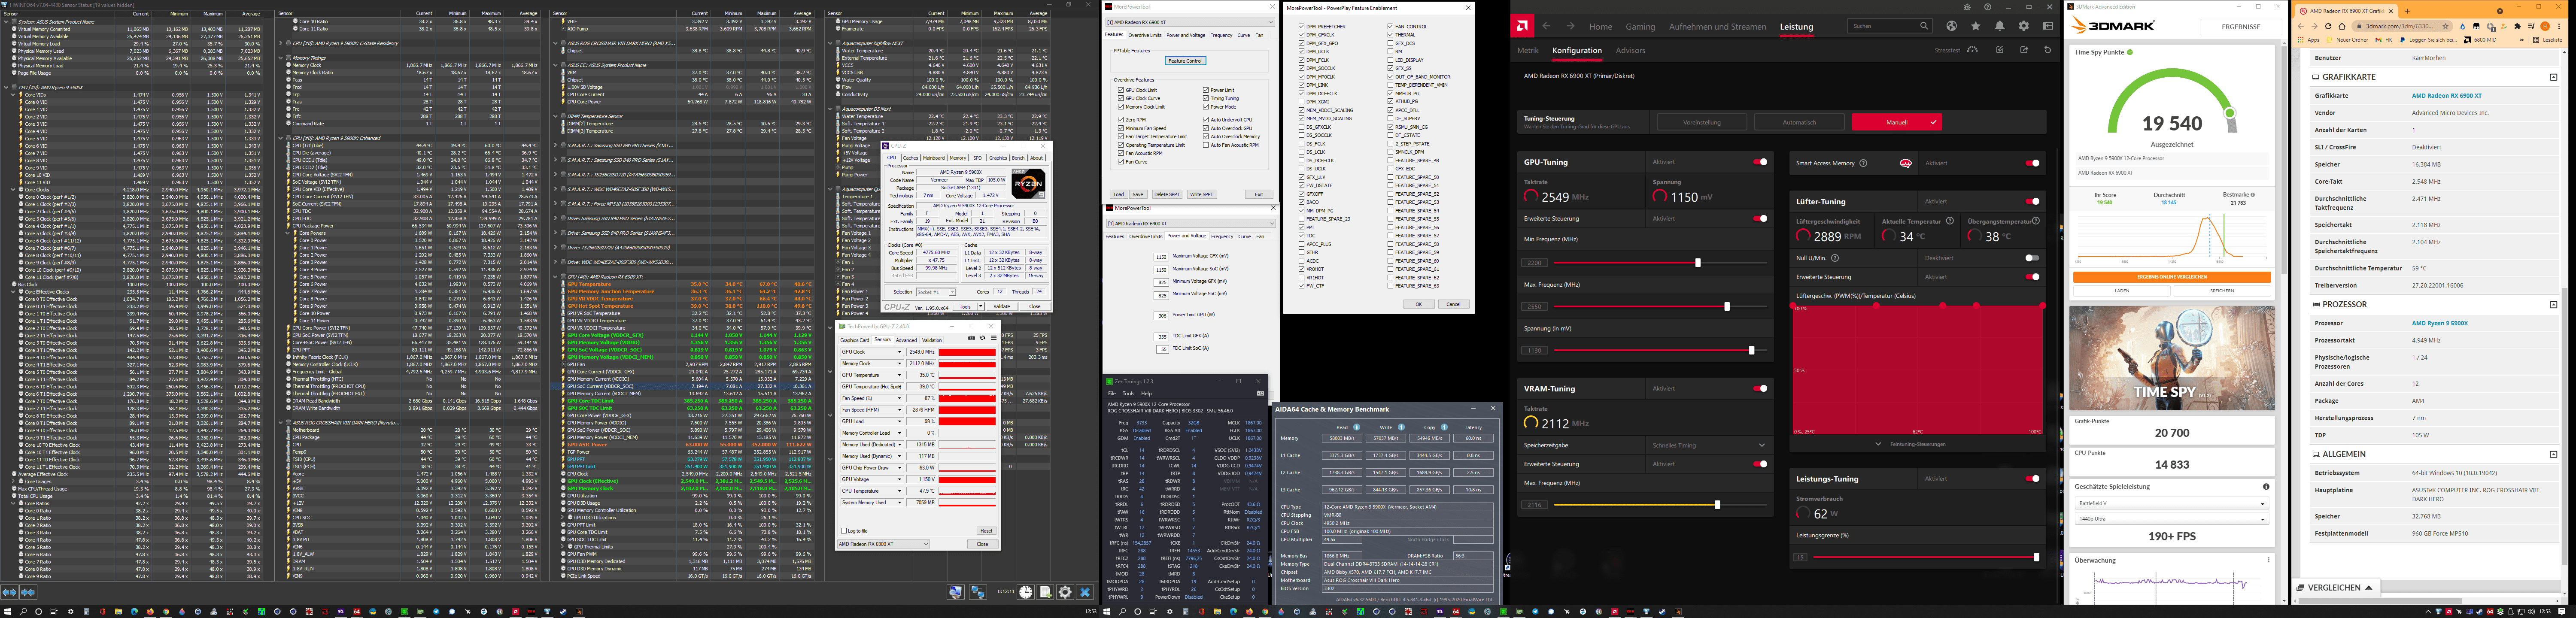The image size is (2576, 618).
Task: Go forward with Radeon Software forward arrow
Action: pos(1570,26)
